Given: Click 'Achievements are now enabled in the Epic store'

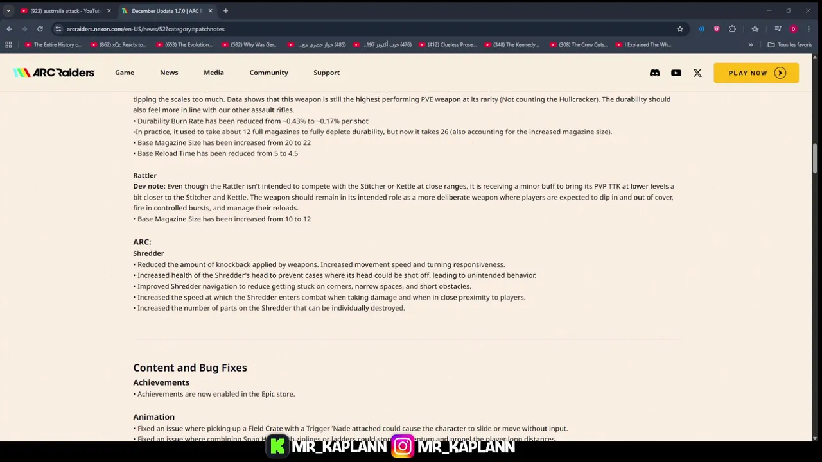Looking at the screenshot, I should point(214,394).
